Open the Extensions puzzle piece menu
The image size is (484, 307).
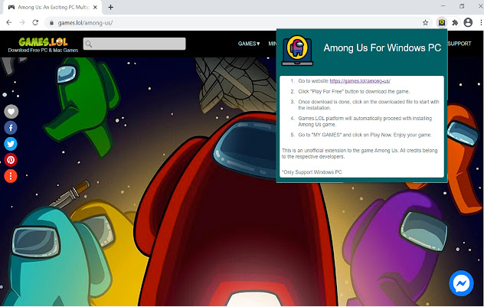click(455, 22)
